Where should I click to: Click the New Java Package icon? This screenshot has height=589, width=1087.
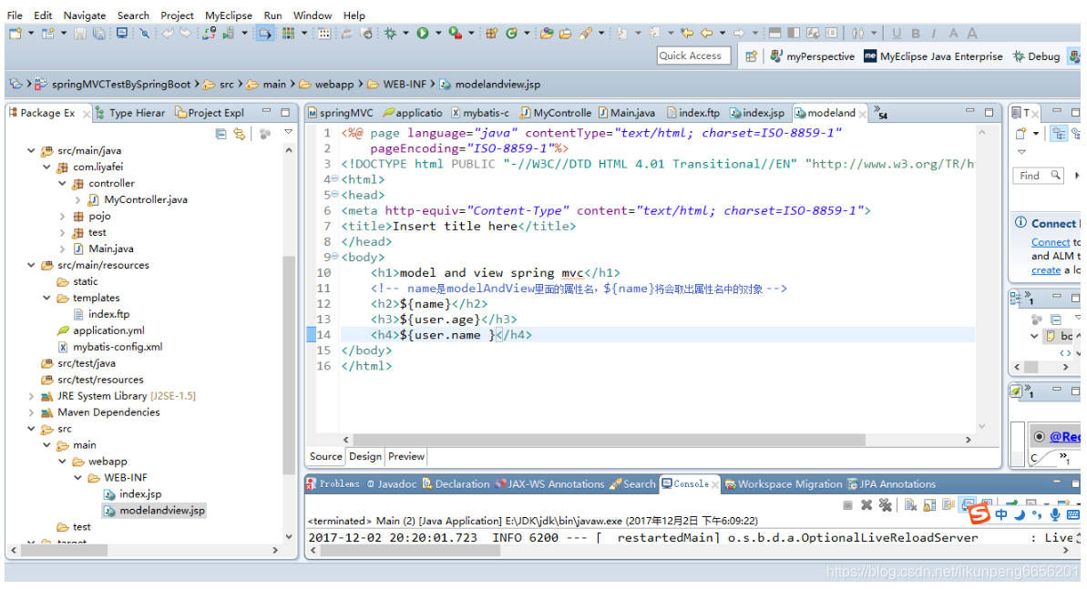[491, 34]
